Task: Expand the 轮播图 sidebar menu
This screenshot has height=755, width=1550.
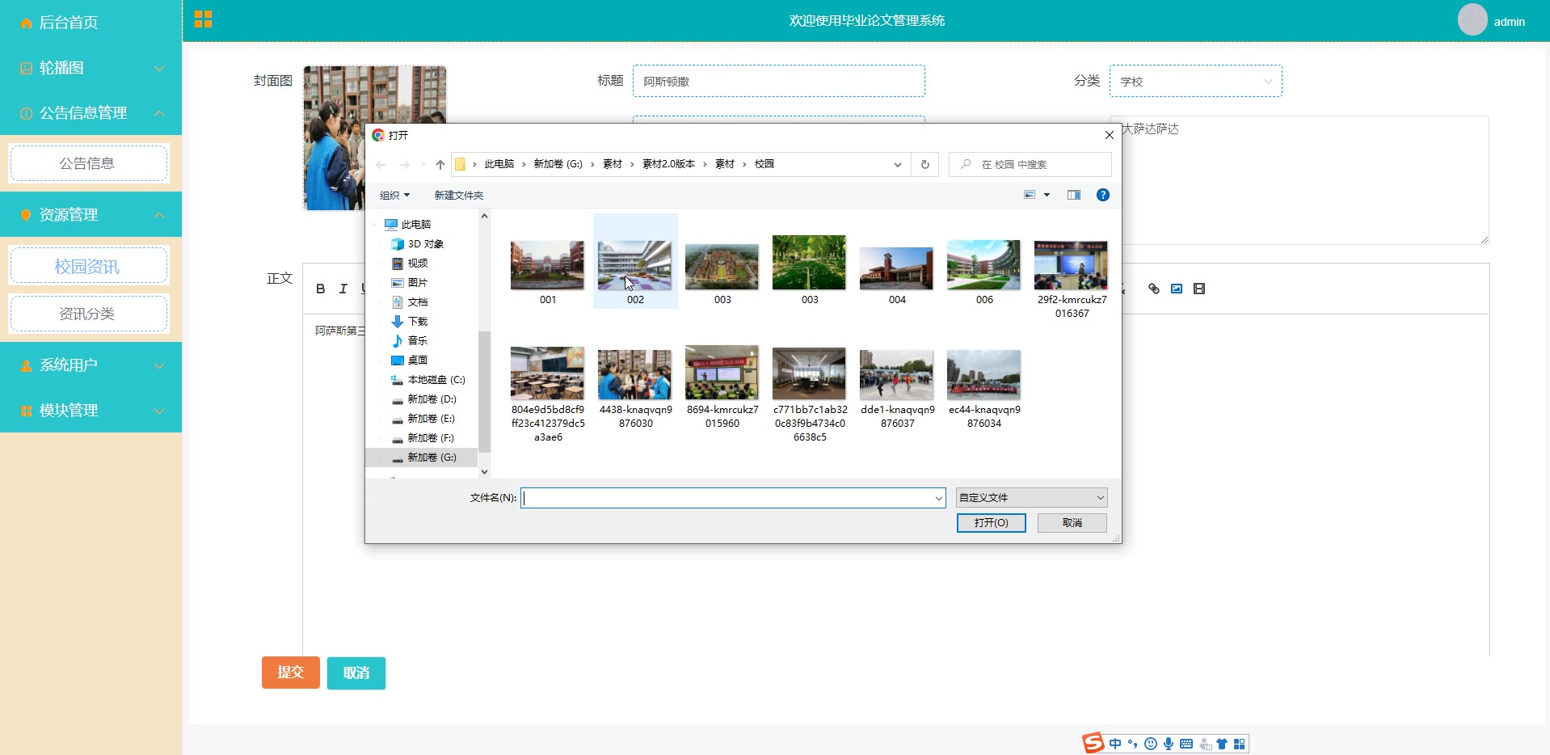Action: pos(91,68)
